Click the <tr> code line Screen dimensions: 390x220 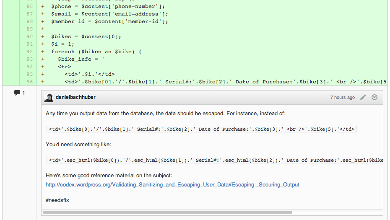65,67
